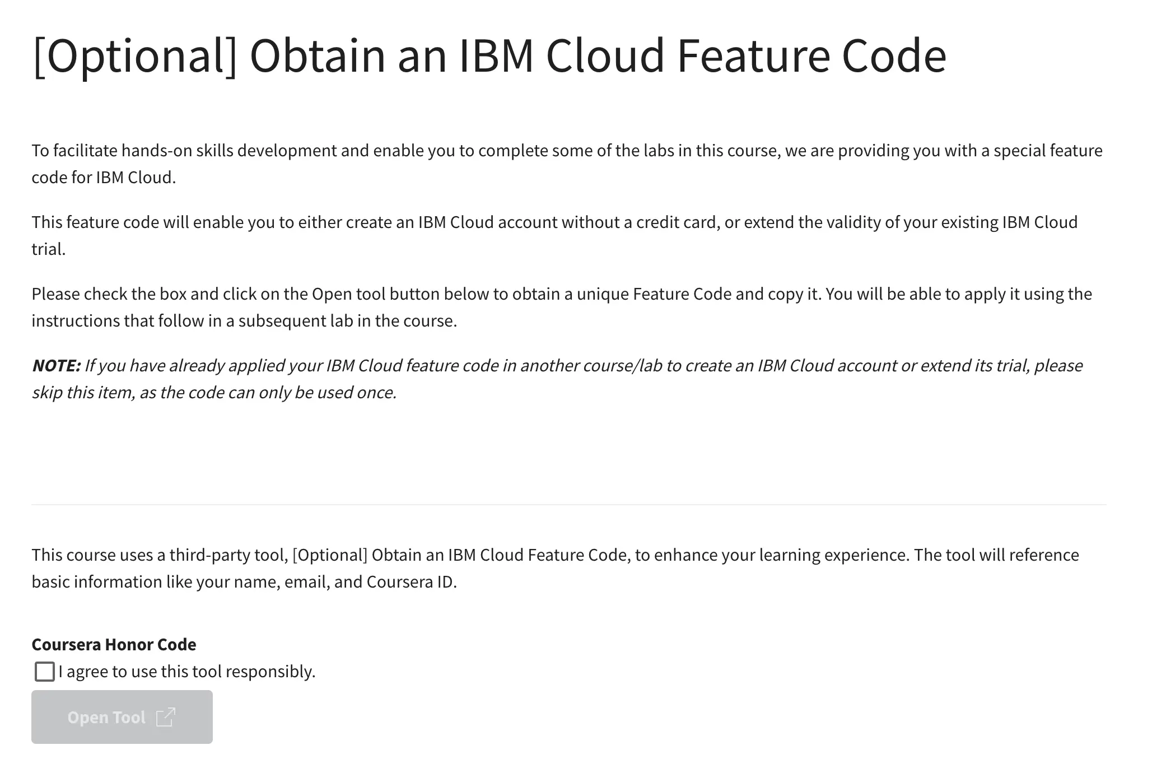This screenshot has height=773, width=1166.
Task: Click "Feature Code" in the page title
Action: tap(811, 56)
